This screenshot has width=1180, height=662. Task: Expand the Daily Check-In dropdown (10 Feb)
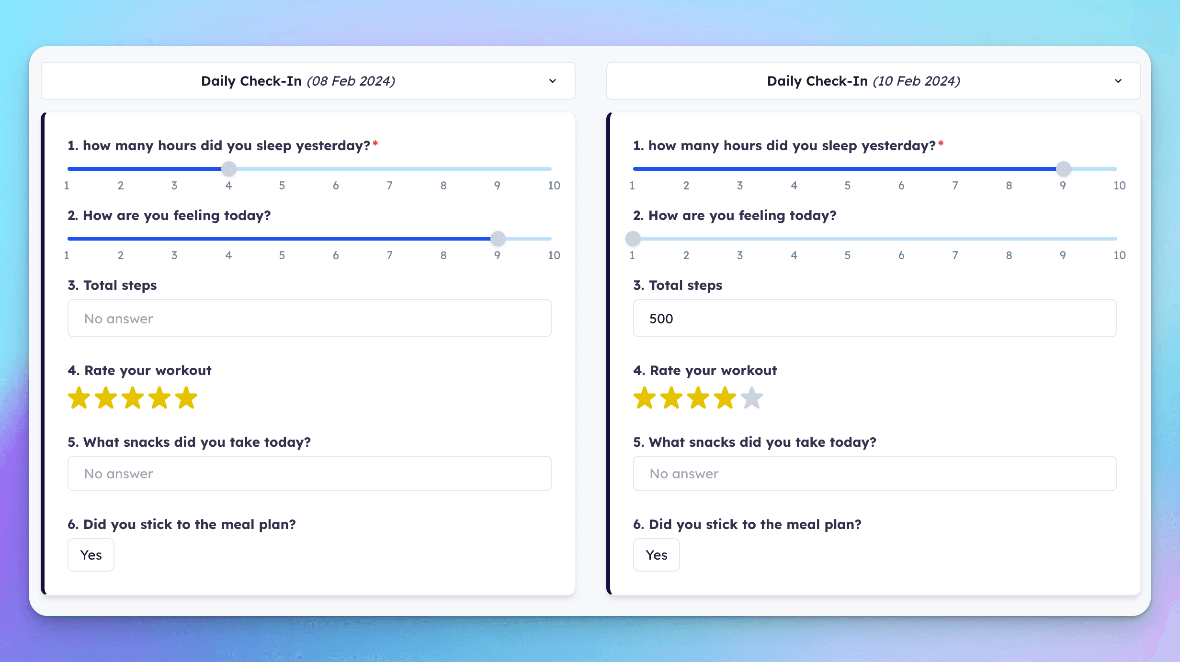coord(1118,81)
